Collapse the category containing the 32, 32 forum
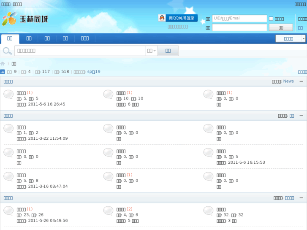This screenshot has width=307, height=230. click(302, 198)
